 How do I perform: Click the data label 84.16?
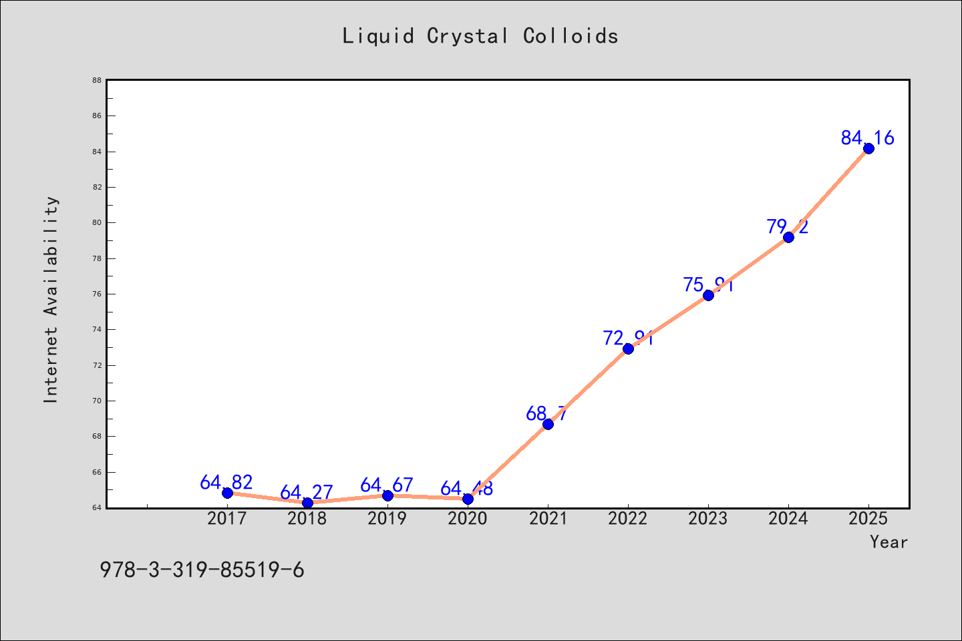click(x=868, y=138)
